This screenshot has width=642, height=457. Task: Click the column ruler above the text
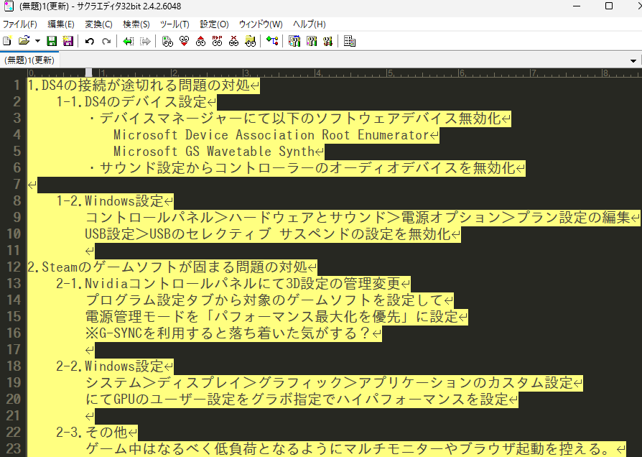point(334,73)
